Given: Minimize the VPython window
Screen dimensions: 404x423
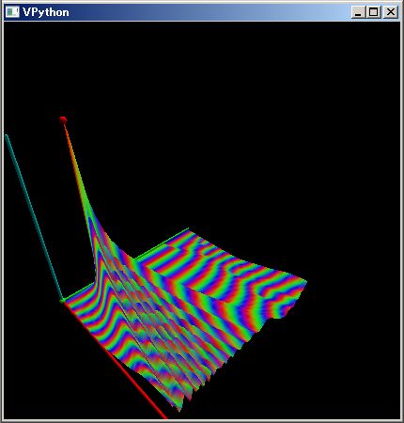Looking at the screenshot, I should click(358, 12).
